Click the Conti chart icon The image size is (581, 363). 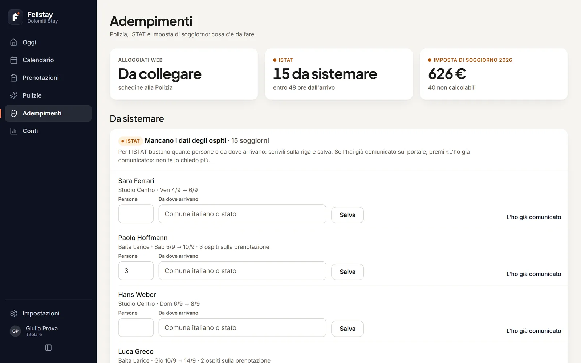pos(14,131)
